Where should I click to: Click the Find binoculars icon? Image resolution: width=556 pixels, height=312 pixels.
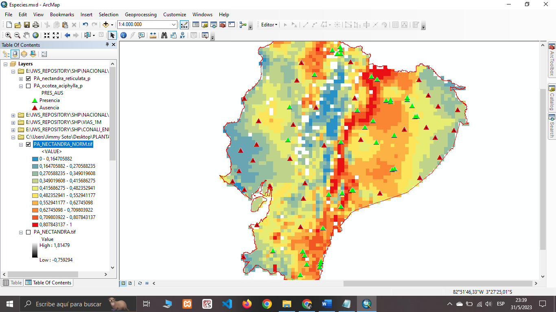coord(164,35)
